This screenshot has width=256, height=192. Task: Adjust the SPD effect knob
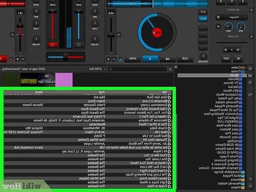coord(228,26)
